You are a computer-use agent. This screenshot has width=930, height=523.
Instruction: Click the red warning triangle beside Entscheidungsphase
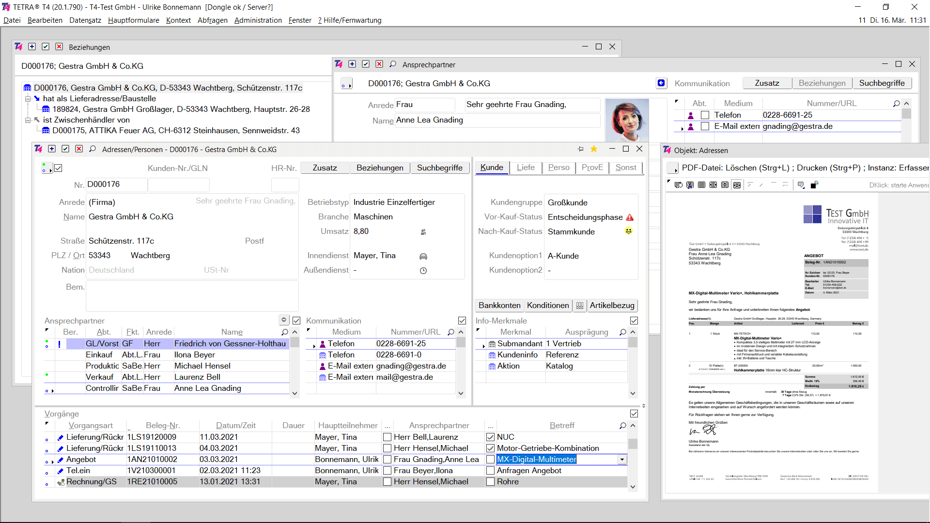(x=630, y=217)
